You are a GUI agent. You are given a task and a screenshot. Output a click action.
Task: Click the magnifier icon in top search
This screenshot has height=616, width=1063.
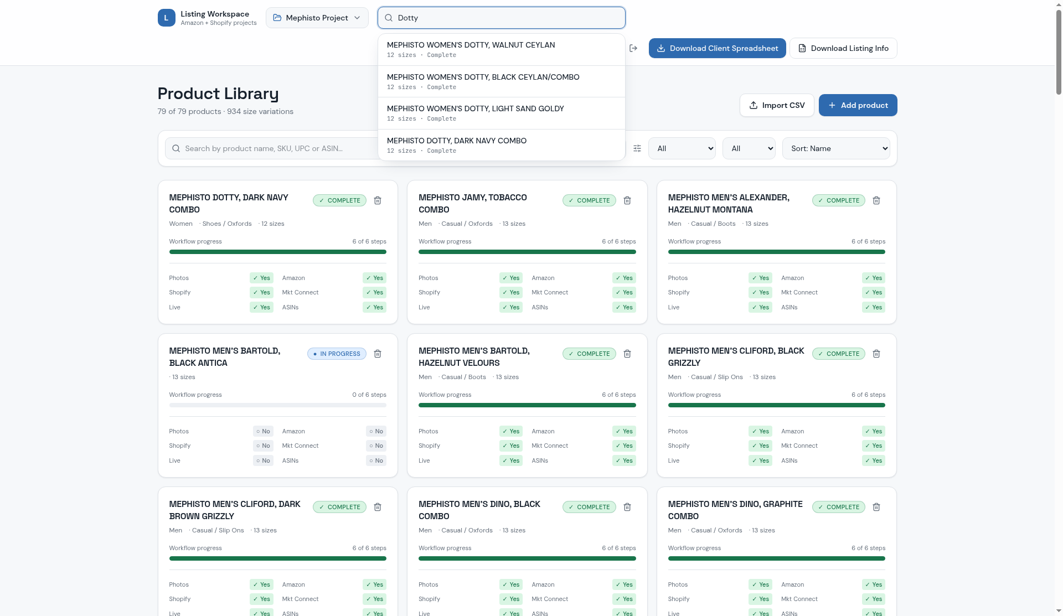pyautogui.click(x=389, y=18)
